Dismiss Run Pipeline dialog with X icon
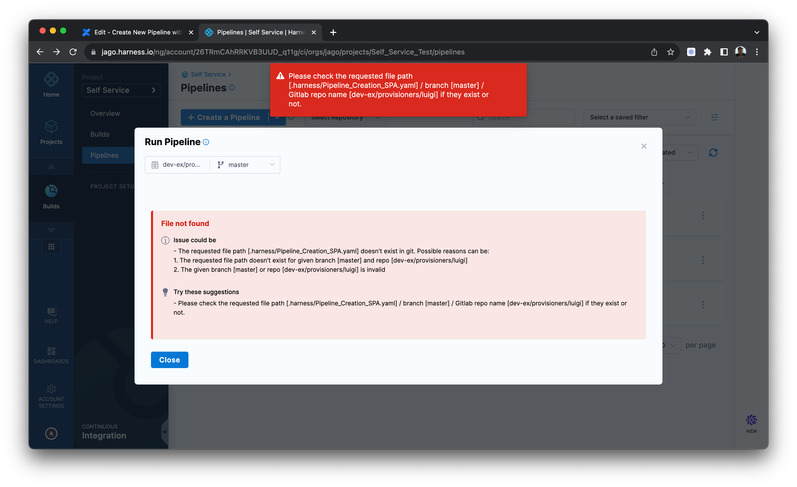 [644, 146]
